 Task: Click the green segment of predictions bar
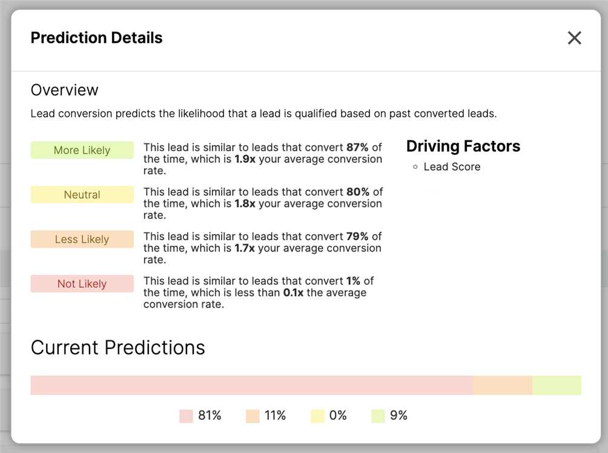pos(557,385)
